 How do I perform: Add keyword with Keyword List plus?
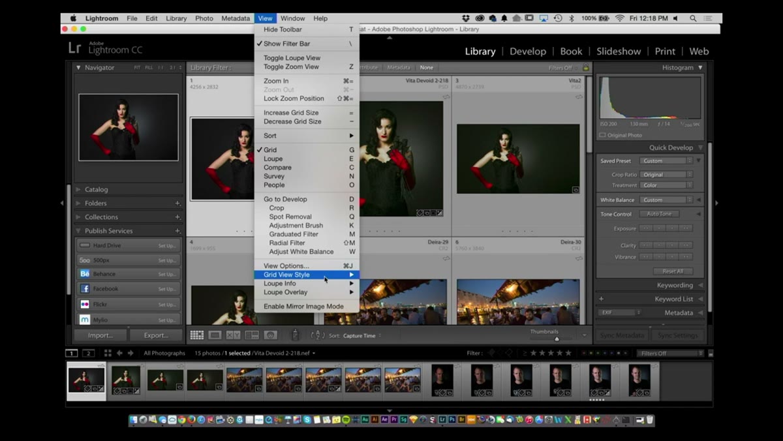601,299
